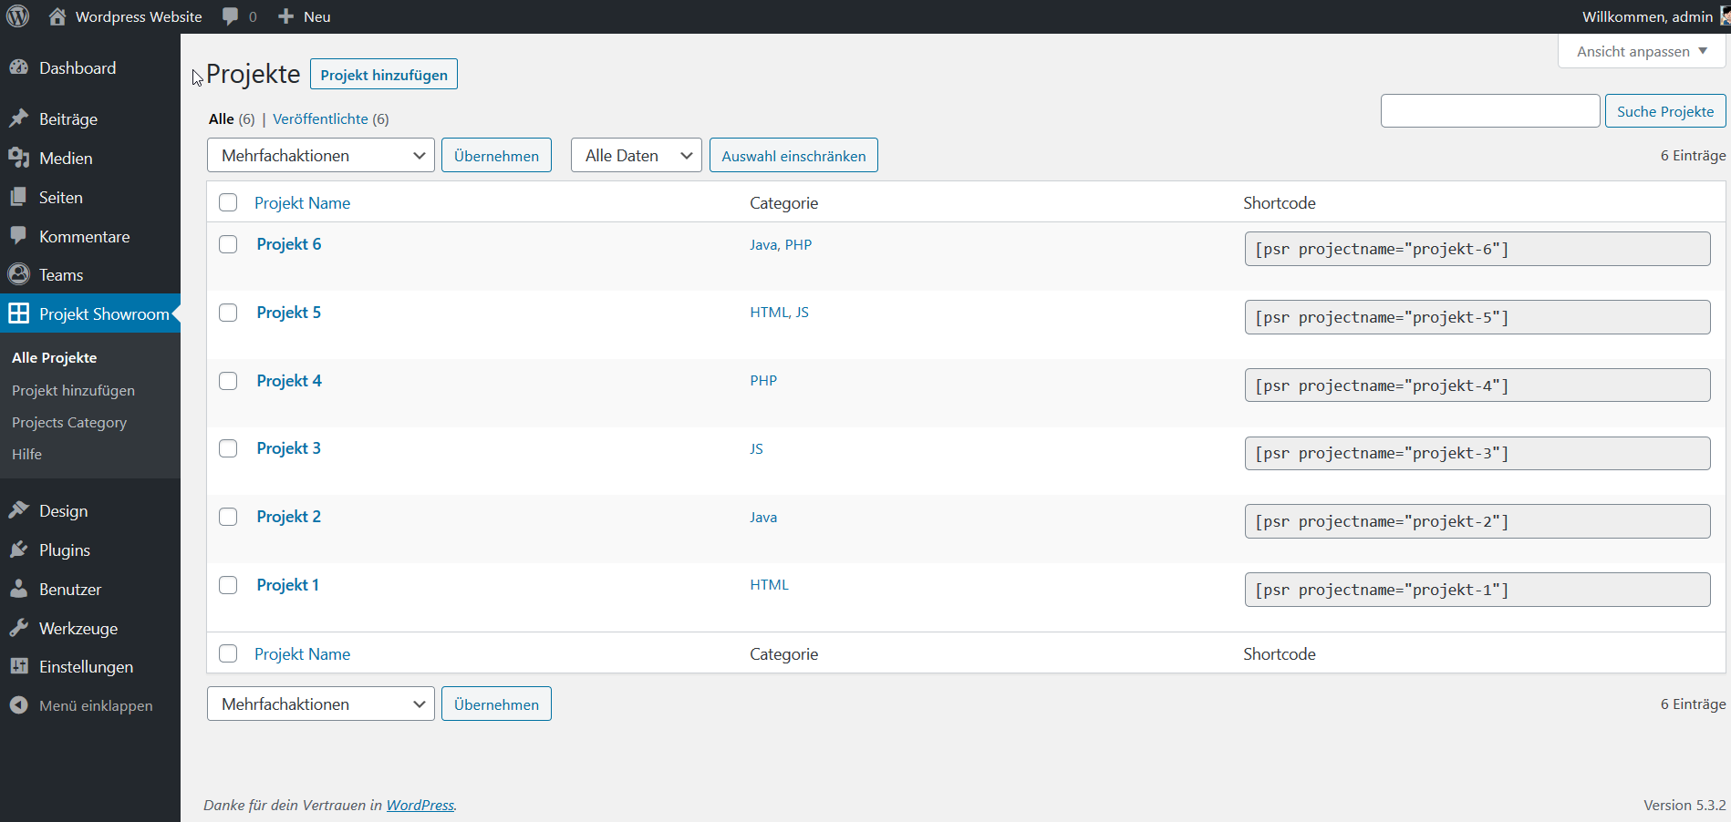Click the Seiten pages icon

click(x=18, y=197)
